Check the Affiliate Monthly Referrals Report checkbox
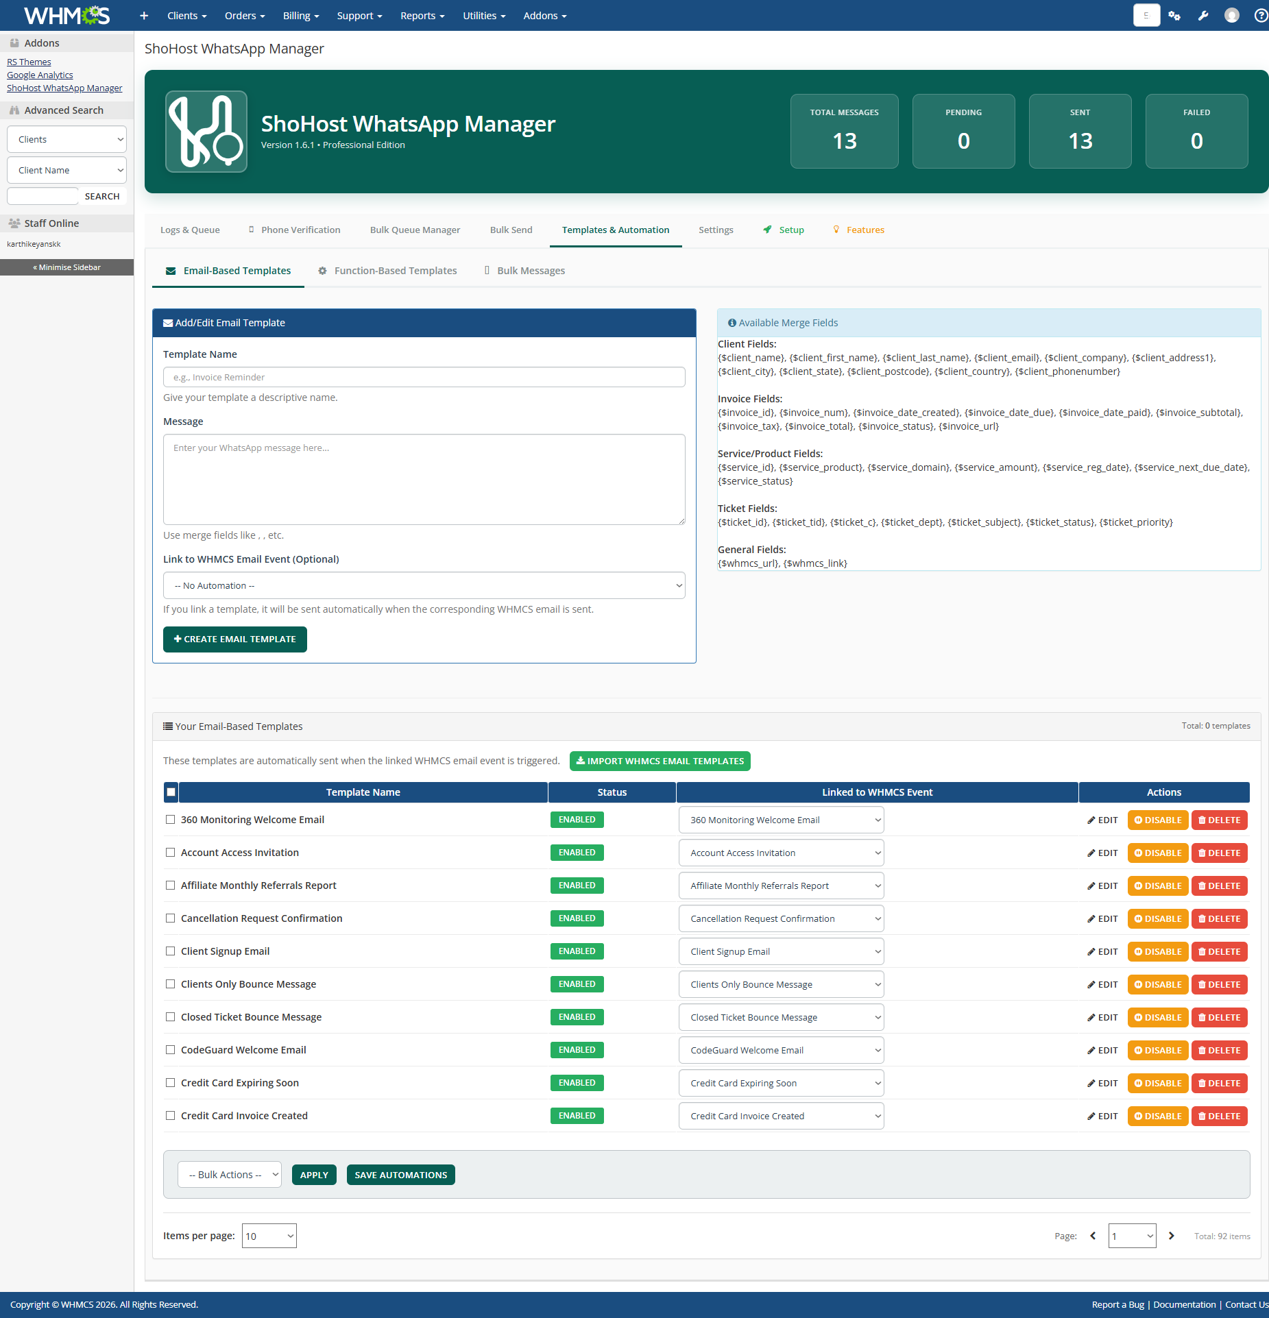1269x1318 pixels. 170,885
